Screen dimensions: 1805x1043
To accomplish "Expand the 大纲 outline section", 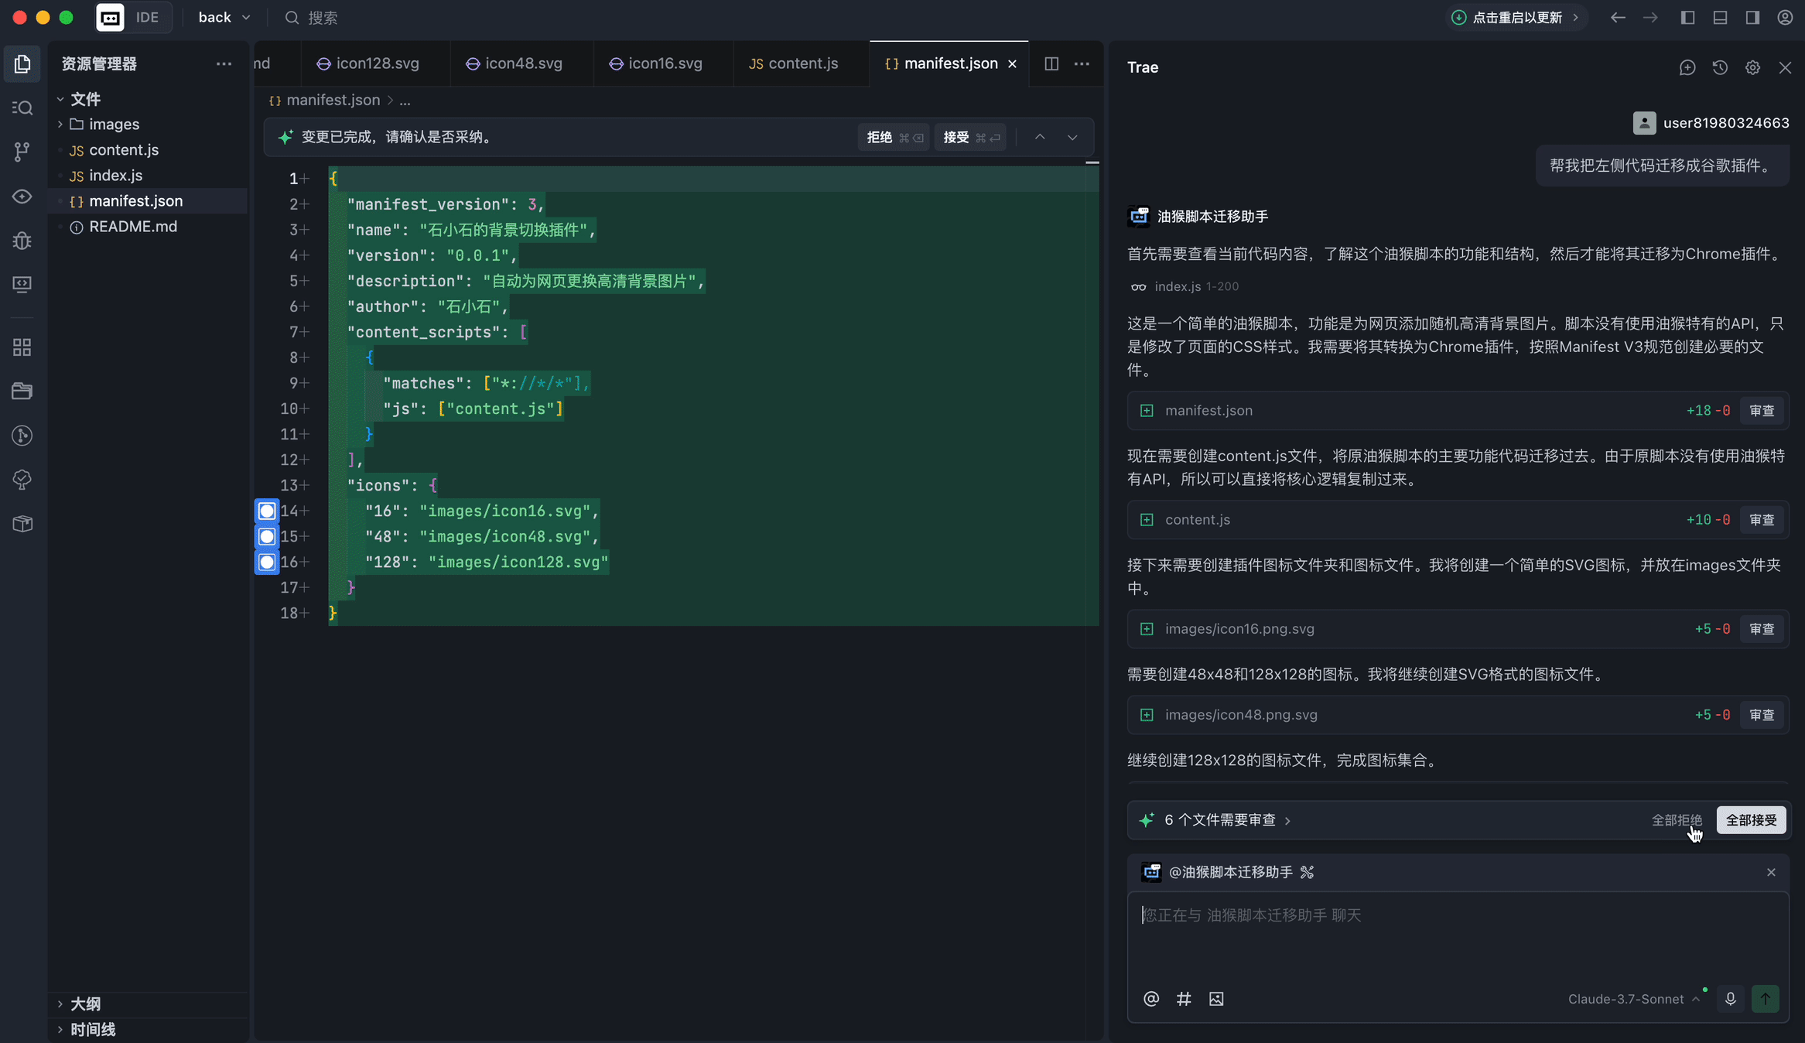I will (x=85, y=1004).
